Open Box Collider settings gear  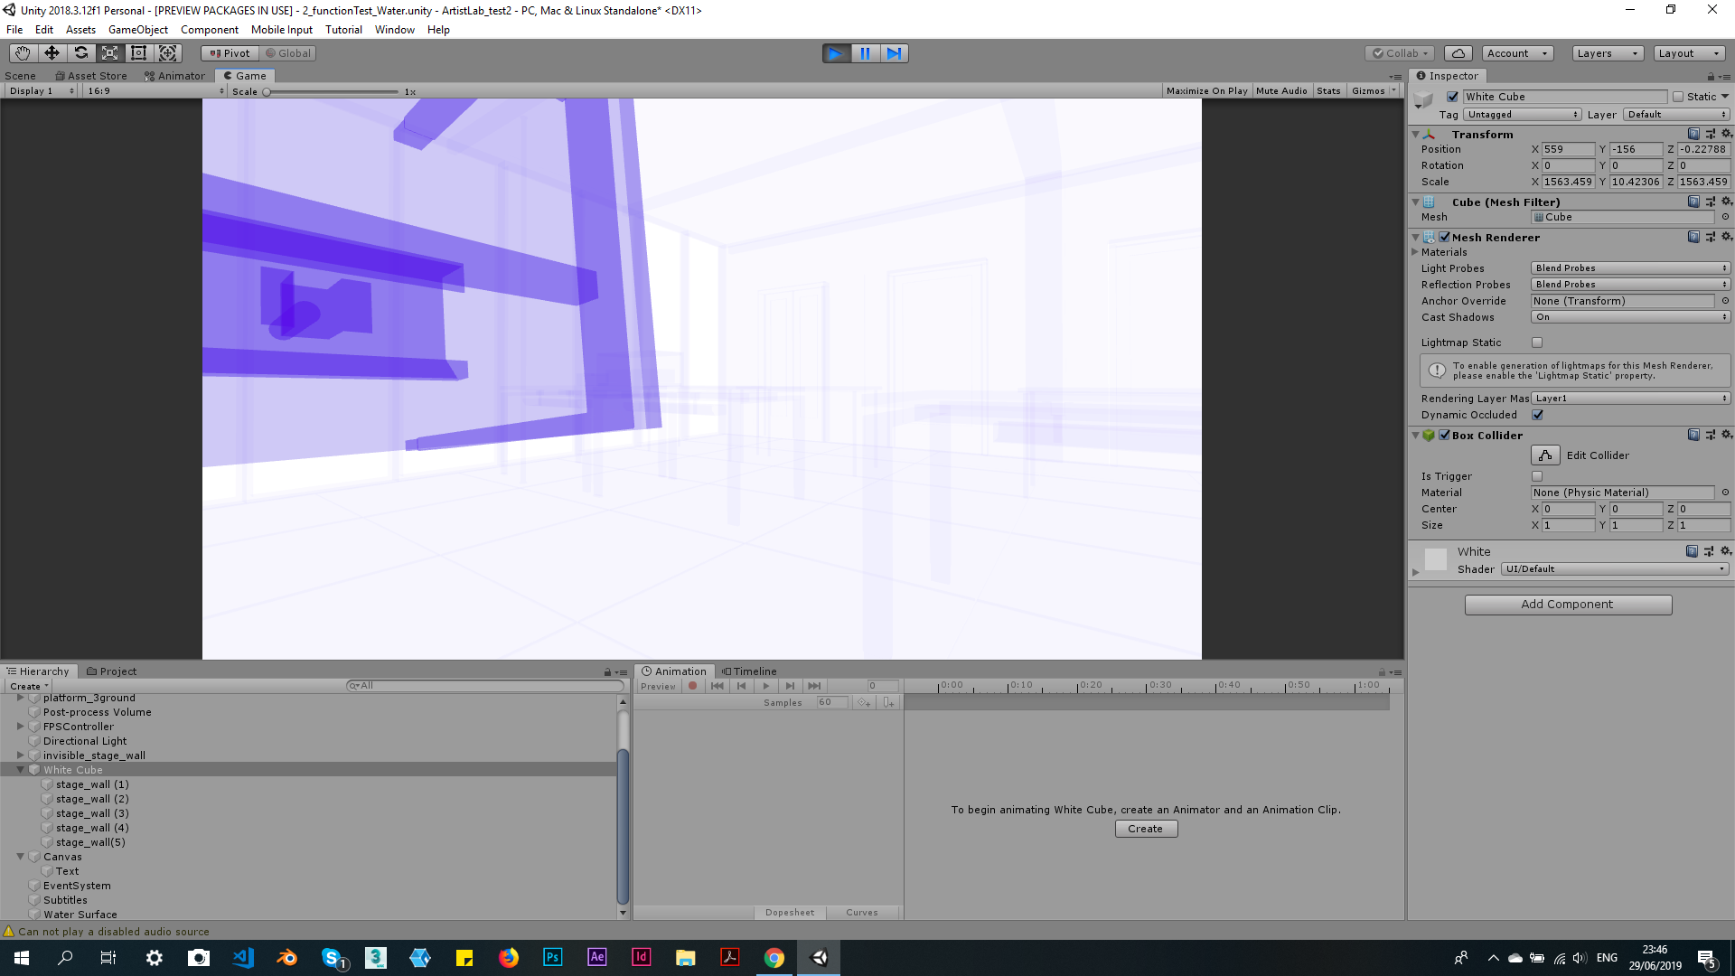[x=1727, y=435]
